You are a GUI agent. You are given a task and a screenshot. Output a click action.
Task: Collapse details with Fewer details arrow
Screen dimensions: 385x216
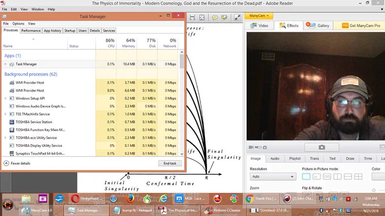click(x=6, y=163)
